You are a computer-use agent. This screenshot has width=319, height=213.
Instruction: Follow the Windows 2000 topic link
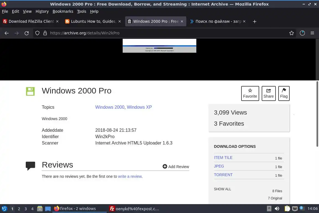[x=110, y=107]
